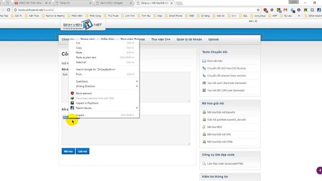Open Làm đẹp code Javascript/HTML link
The width and height of the screenshot is (322, 181).
[225, 164]
